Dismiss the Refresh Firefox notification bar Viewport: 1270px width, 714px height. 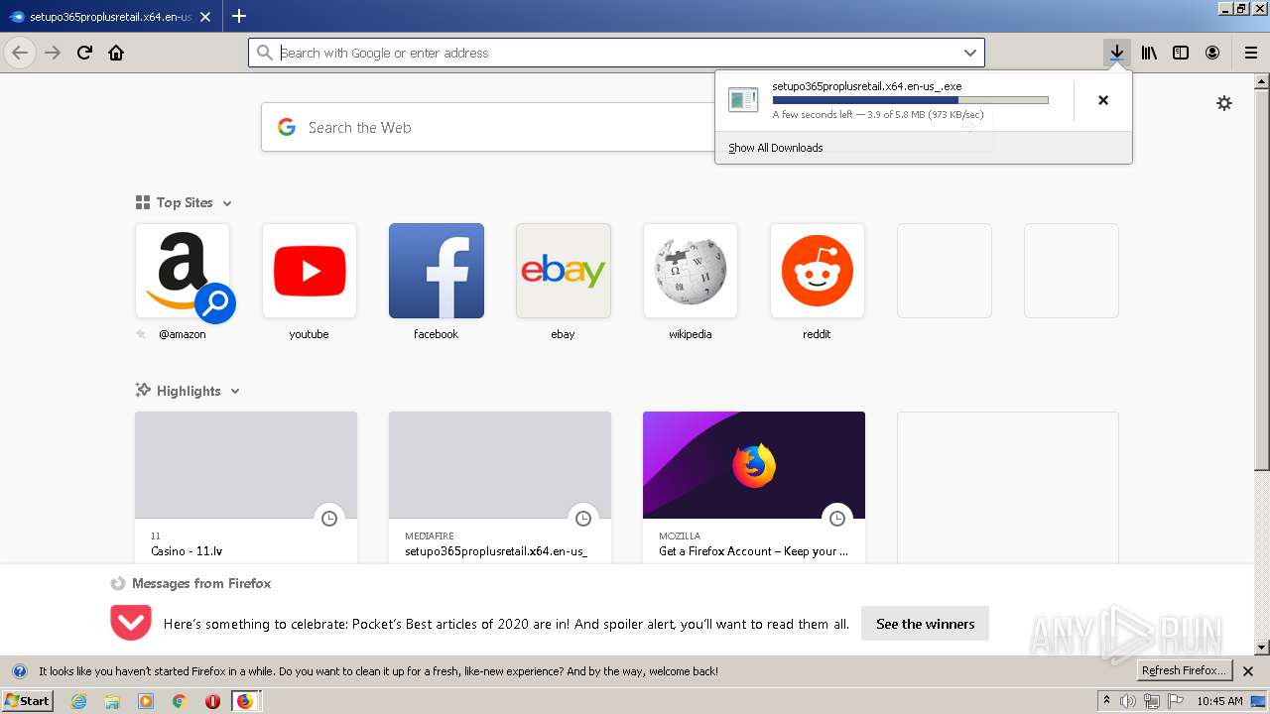(1248, 671)
